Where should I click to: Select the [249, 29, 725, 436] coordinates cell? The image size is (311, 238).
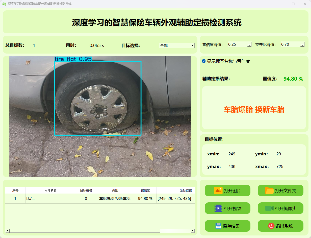click(x=176, y=199)
